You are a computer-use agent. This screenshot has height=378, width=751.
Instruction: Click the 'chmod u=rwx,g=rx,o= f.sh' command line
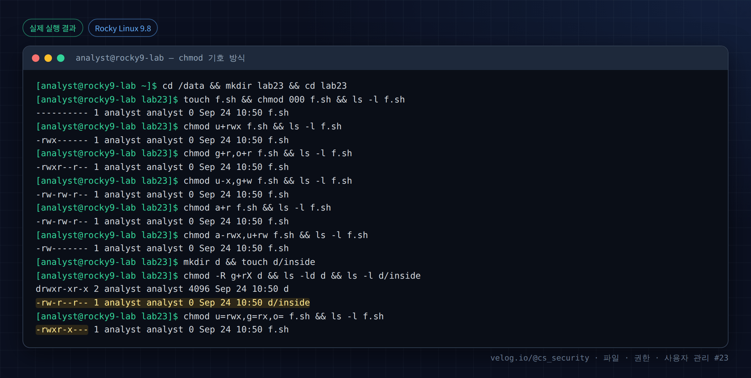(x=210, y=316)
